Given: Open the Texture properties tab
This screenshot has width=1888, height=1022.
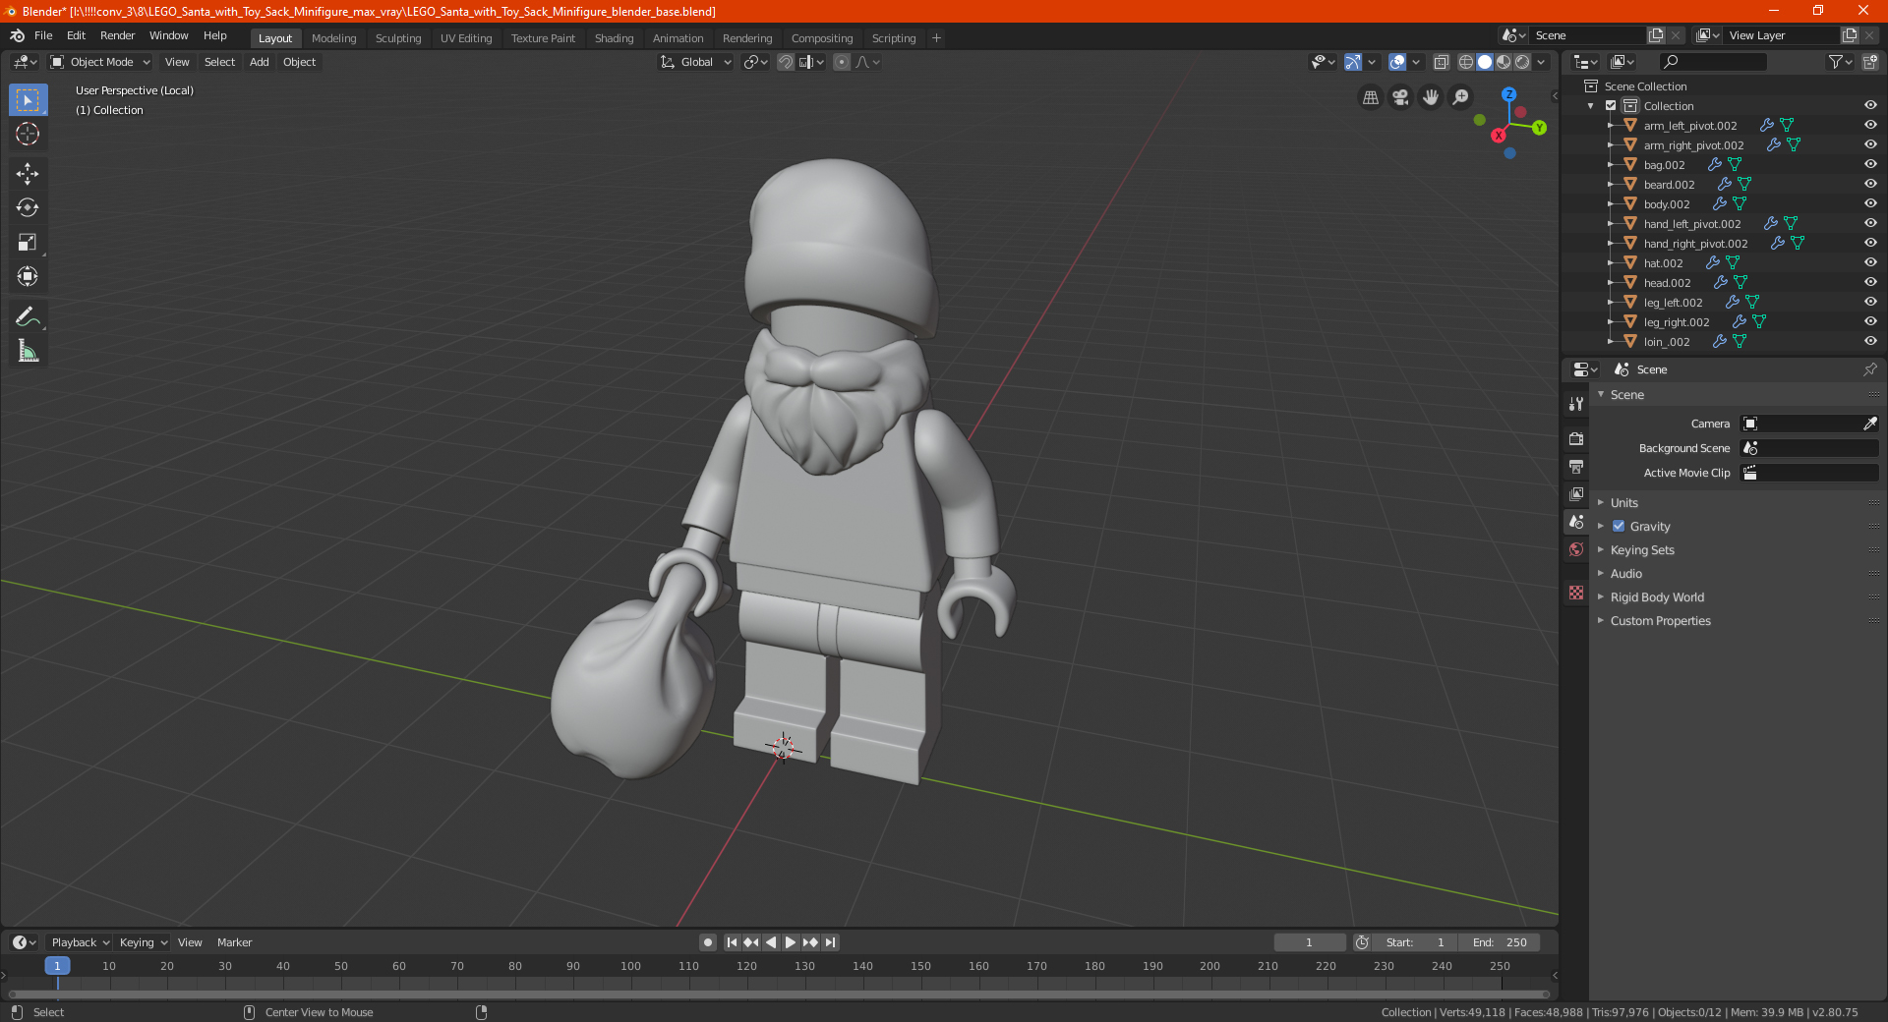Looking at the screenshot, I should [1576, 593].
